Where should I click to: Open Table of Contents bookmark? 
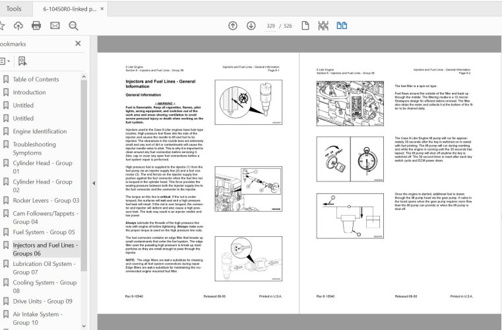tap(36, 79)
